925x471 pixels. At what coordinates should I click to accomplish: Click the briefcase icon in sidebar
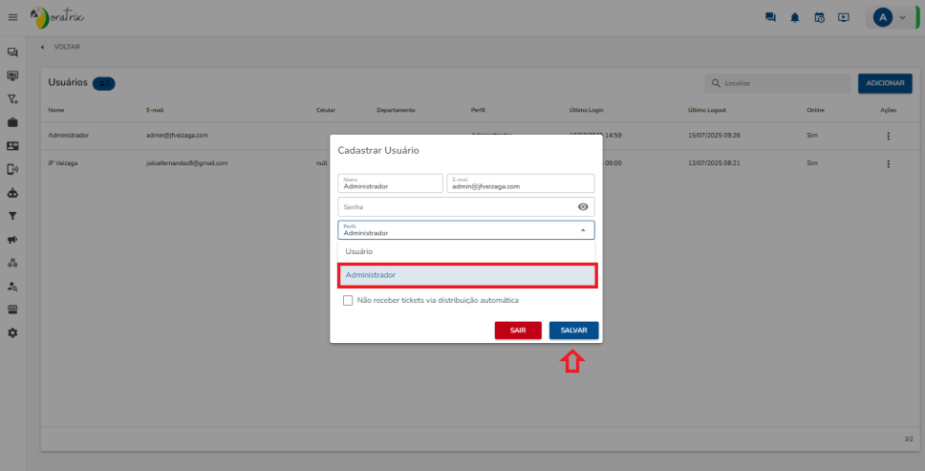(x=13, y=122)
